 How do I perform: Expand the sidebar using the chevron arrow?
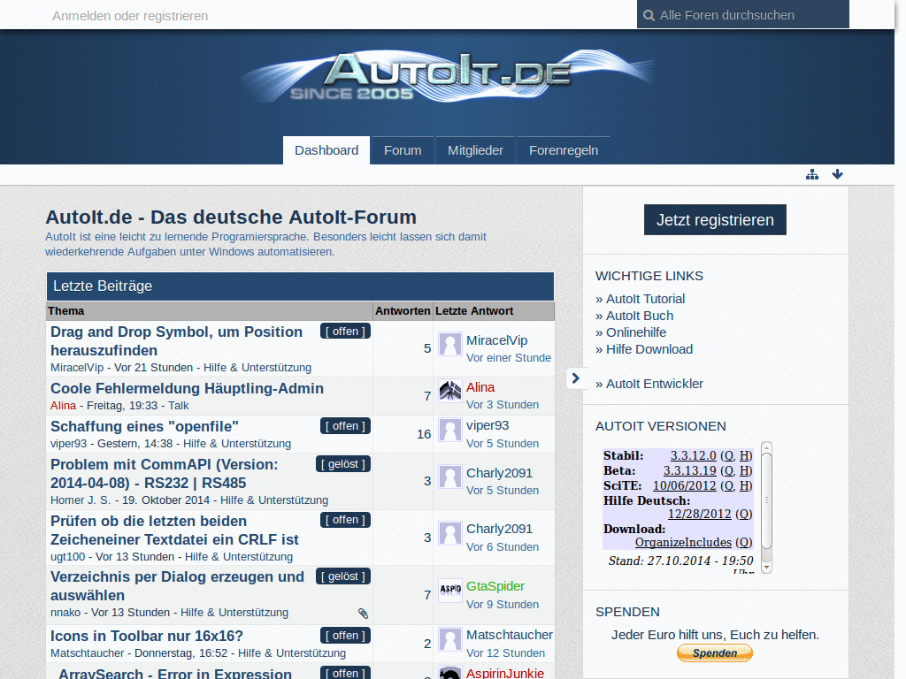(576, 378)
